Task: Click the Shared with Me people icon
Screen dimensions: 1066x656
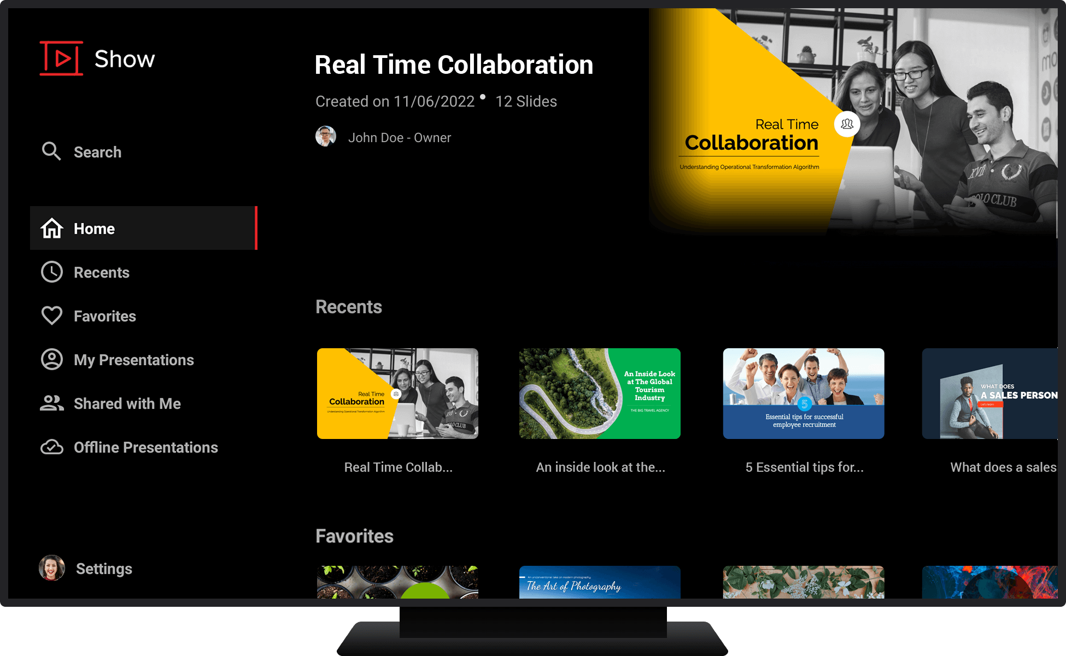Action: pos(52,403)
